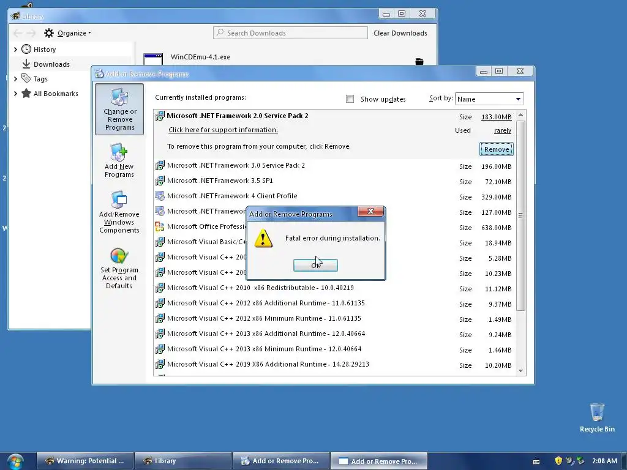The image size is (627, 470).
Task: Select Visual C++ 2010 x86 Redistributable icon
Action: pyautogui.click(x=160, y=288)
